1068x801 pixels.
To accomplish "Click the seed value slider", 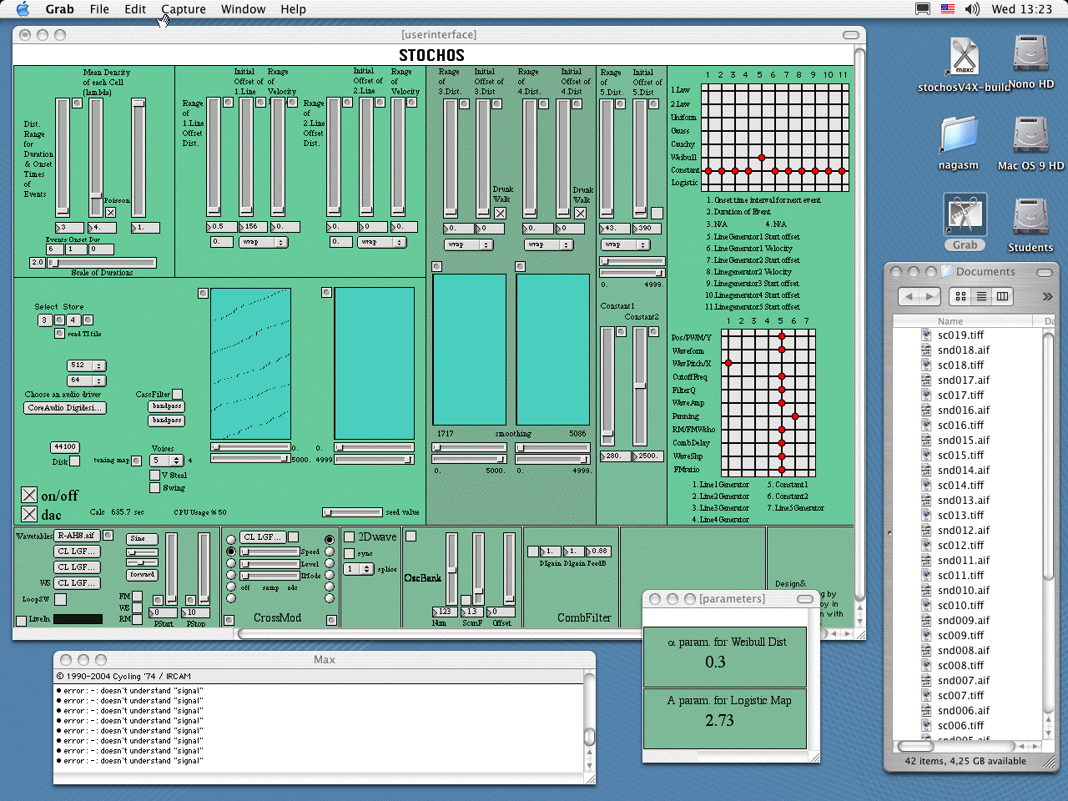I will (351, 512).
